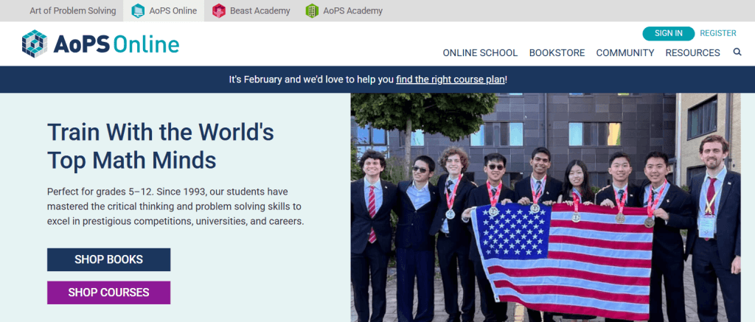This screenshot has width=755, height=322.
Task: Click the green AoPS Academy icon
Action: [312, 10]
